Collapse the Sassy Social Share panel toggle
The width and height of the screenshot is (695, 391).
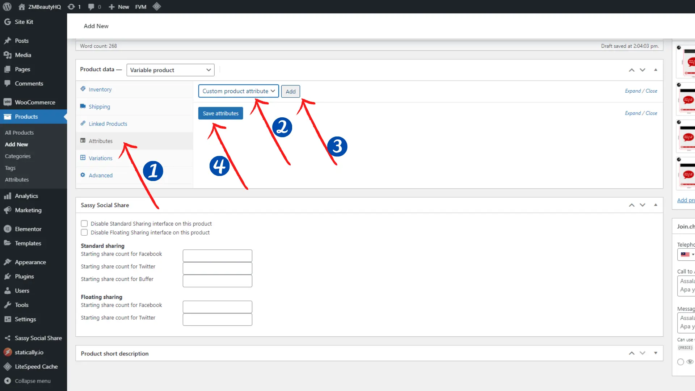(656, 205)
